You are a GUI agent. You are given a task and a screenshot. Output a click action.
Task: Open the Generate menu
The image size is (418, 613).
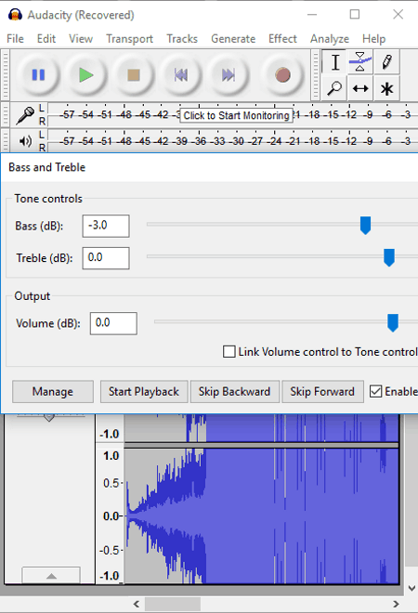click(233, 39)
